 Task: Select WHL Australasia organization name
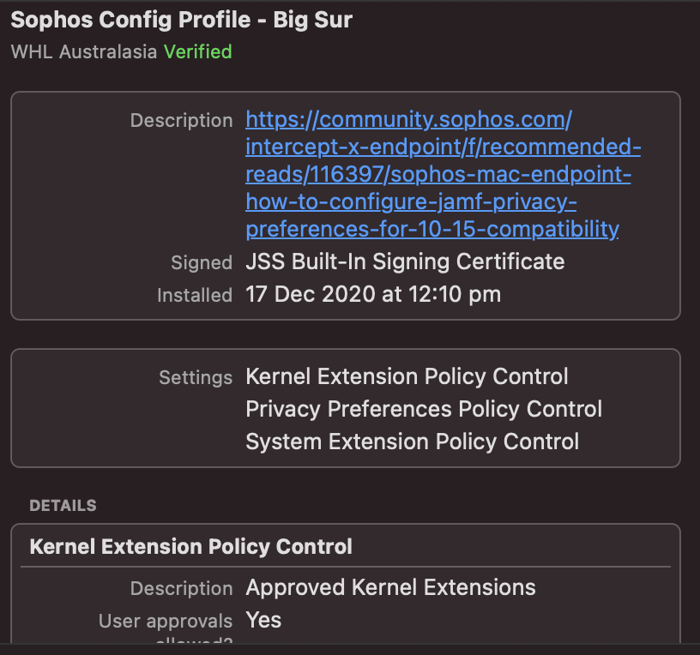[84, 51]
